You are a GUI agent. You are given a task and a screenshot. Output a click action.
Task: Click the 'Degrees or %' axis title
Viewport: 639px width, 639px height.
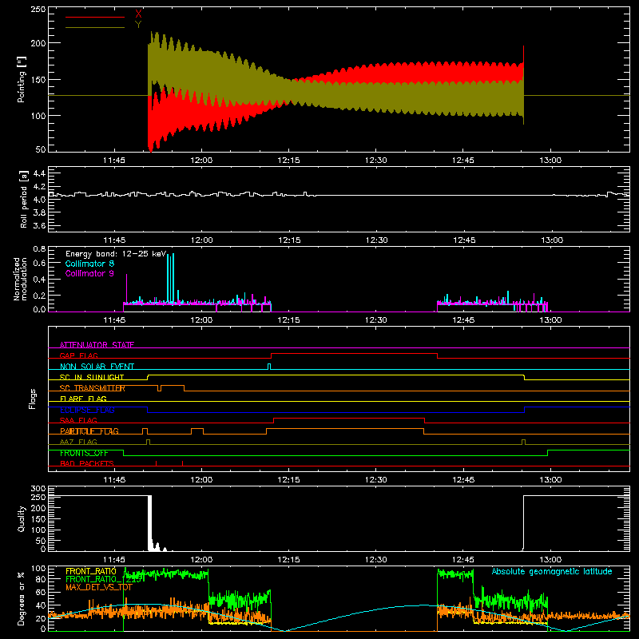pos(22,598)
